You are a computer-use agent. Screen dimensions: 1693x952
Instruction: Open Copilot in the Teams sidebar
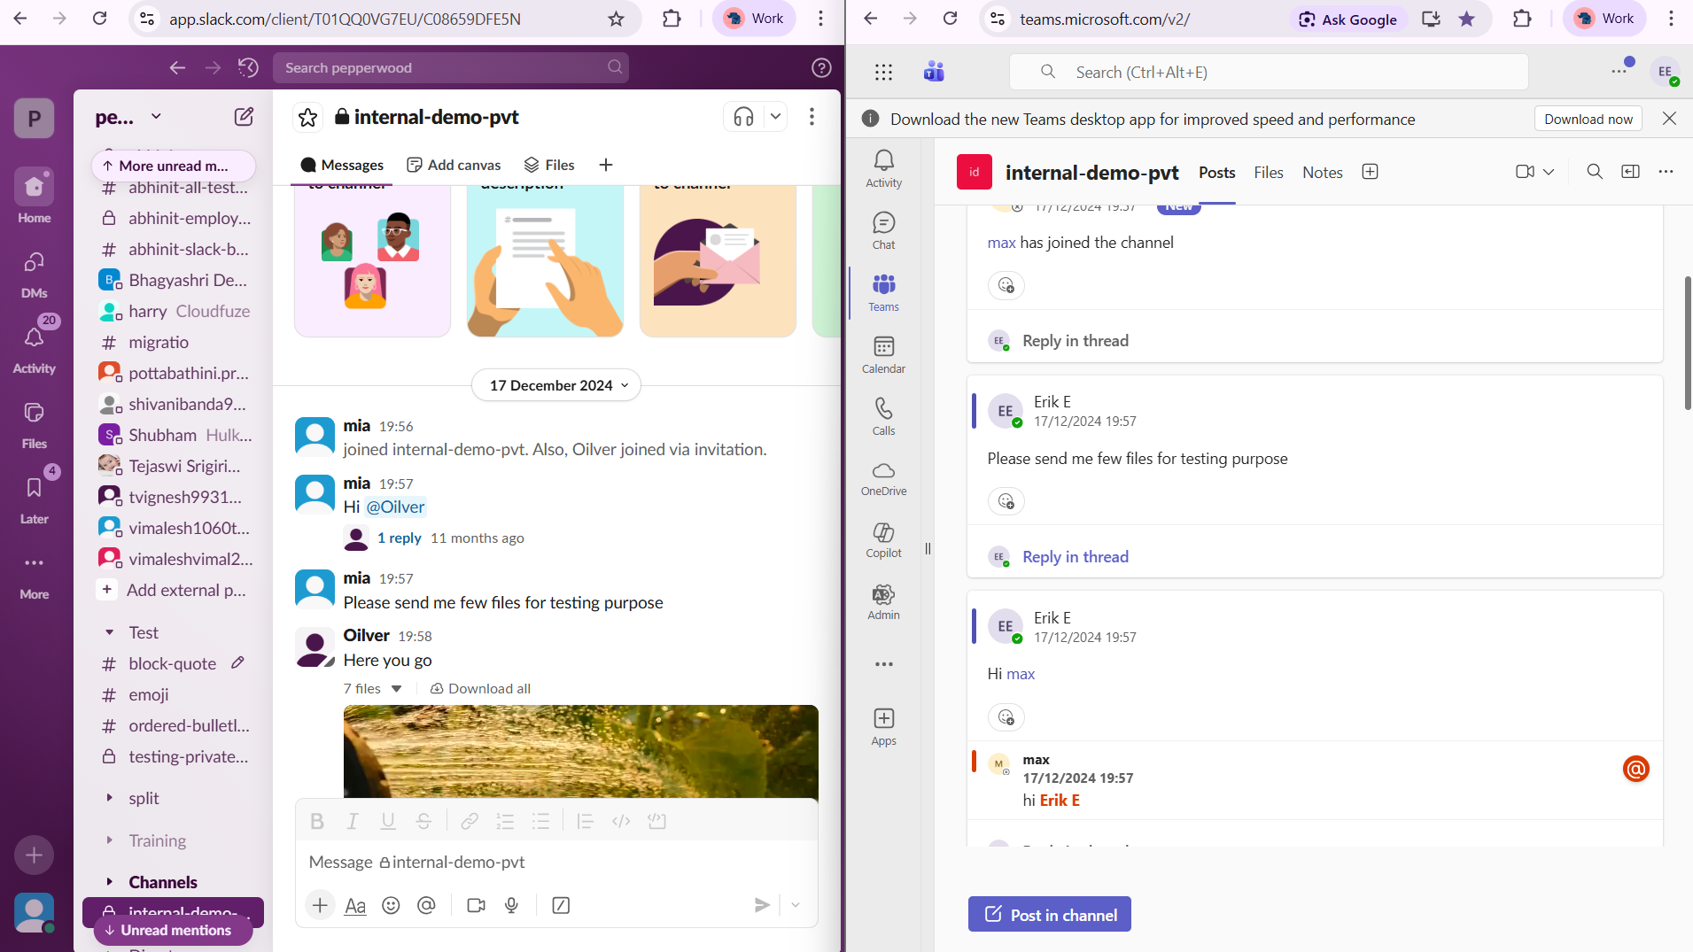882,539
